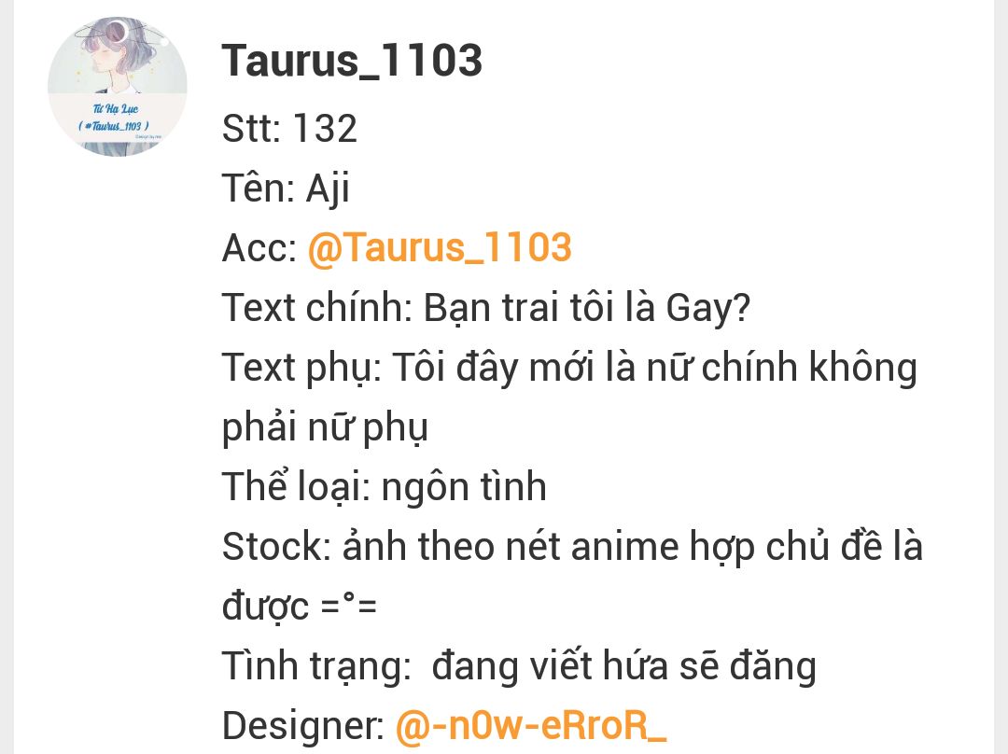Tap the 'phải nữ phụ' continuation line
Image resolution: width=1008 pixels, height=754 pixels.
coord(325,427)
